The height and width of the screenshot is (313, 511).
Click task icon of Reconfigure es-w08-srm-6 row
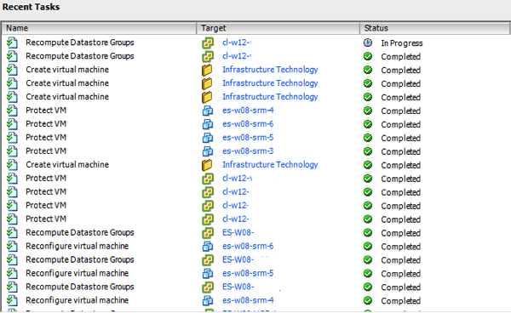coord(13,247)
